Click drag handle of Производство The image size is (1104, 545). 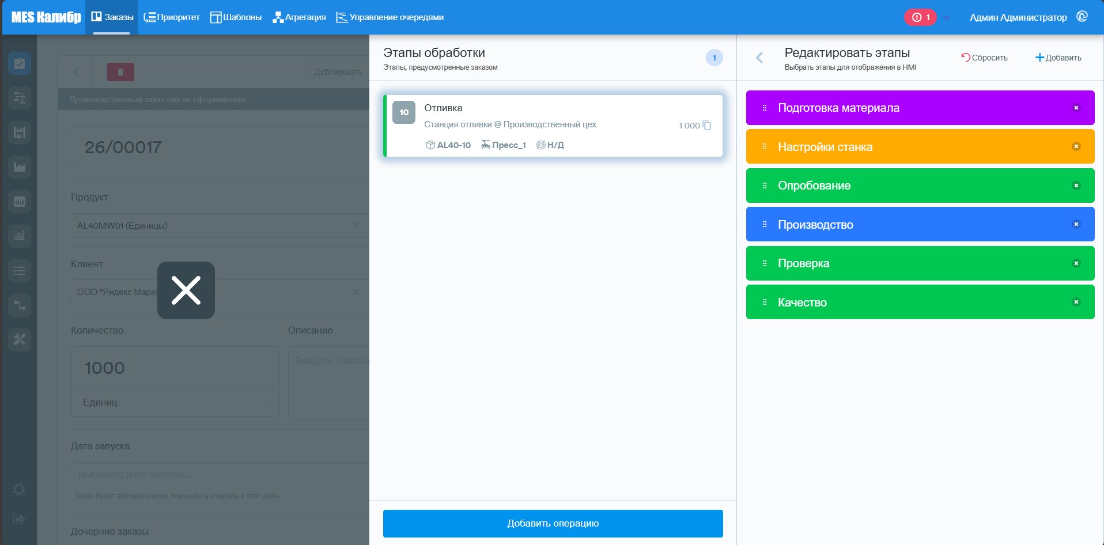coord(765,224)
